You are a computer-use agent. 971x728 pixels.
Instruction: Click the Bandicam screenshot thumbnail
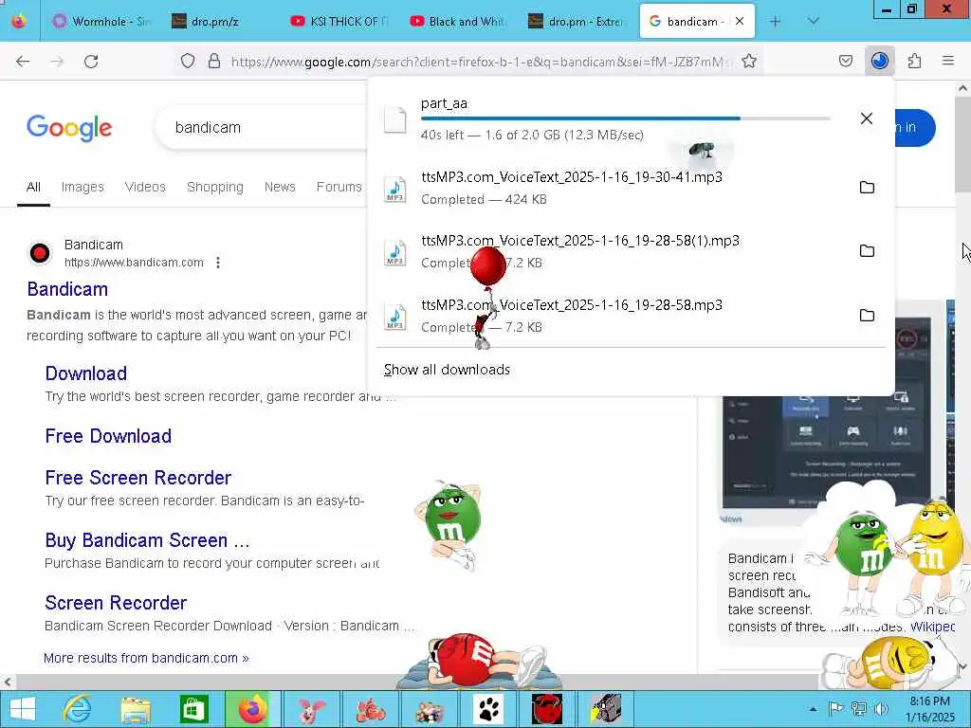pyautogui.click(x=827, y=452)
